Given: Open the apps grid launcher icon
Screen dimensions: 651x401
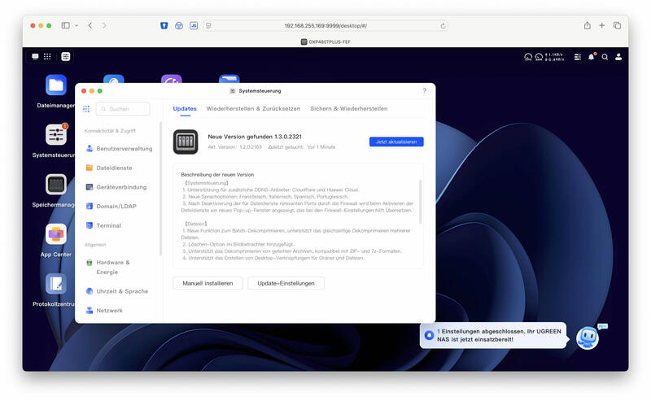Looking at the screenshot, I should (x=47, y=56).
